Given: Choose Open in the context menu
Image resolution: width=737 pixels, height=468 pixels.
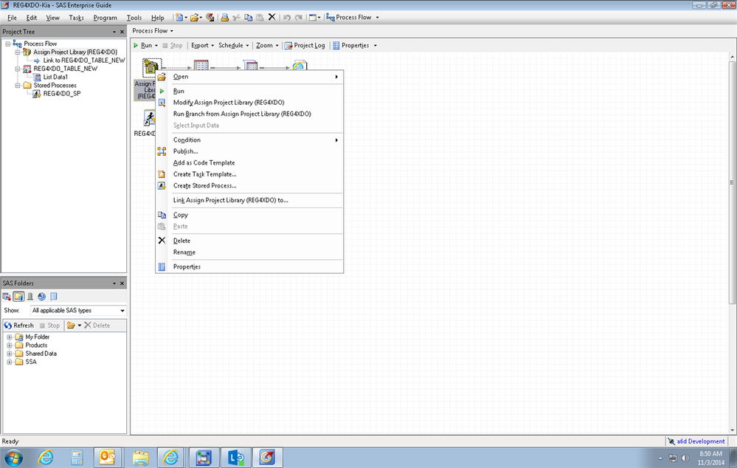Looking at the screenshot, I should coord(249,77).
